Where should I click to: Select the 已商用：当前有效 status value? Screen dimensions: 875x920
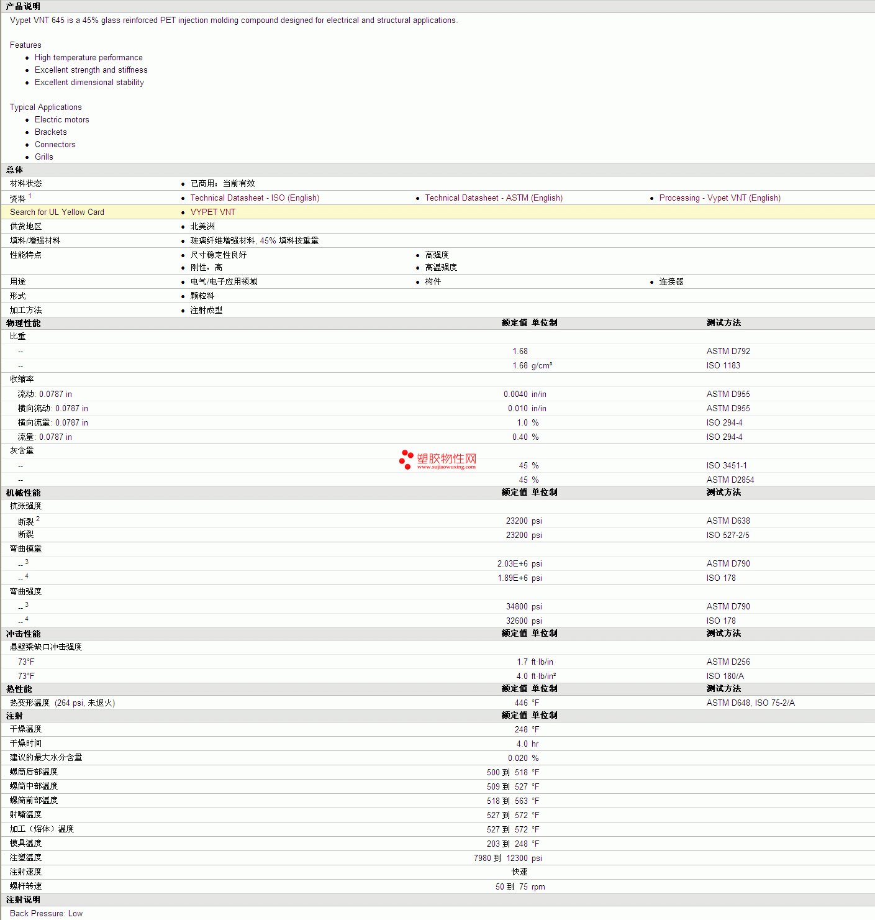[223, 184]
